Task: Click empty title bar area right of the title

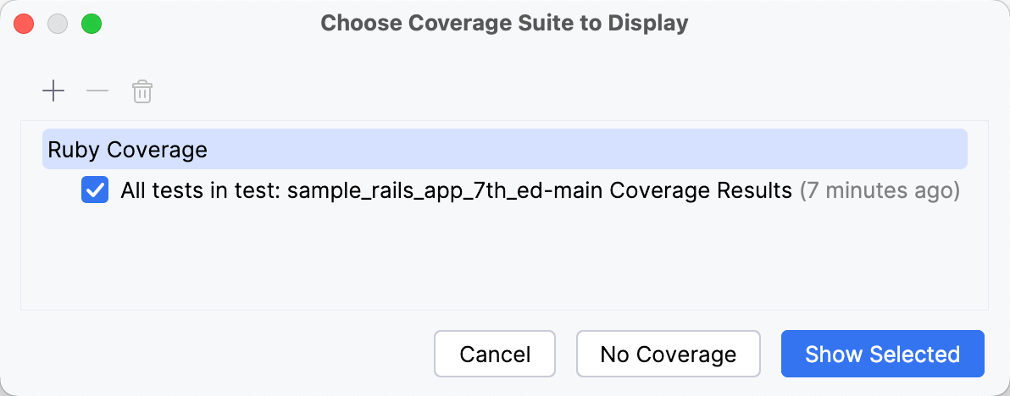Action: [x=847, y=24]
